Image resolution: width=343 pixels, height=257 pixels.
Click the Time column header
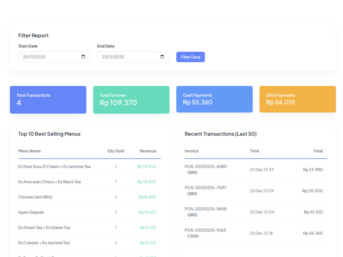pyautogui.click(x=255, y=151)
